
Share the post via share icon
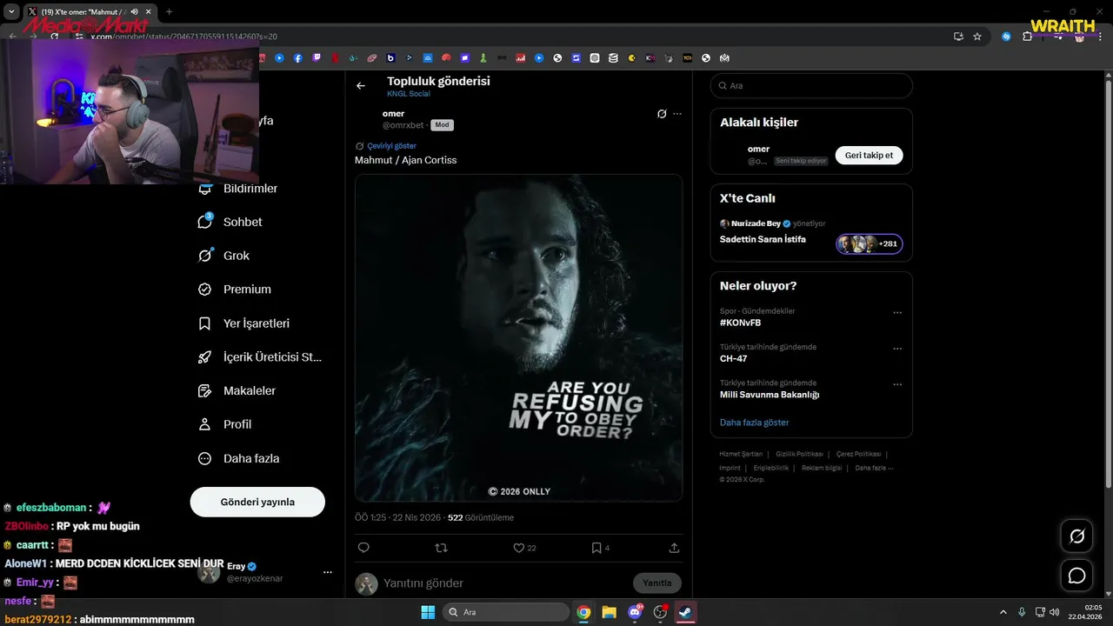point(674,548)
